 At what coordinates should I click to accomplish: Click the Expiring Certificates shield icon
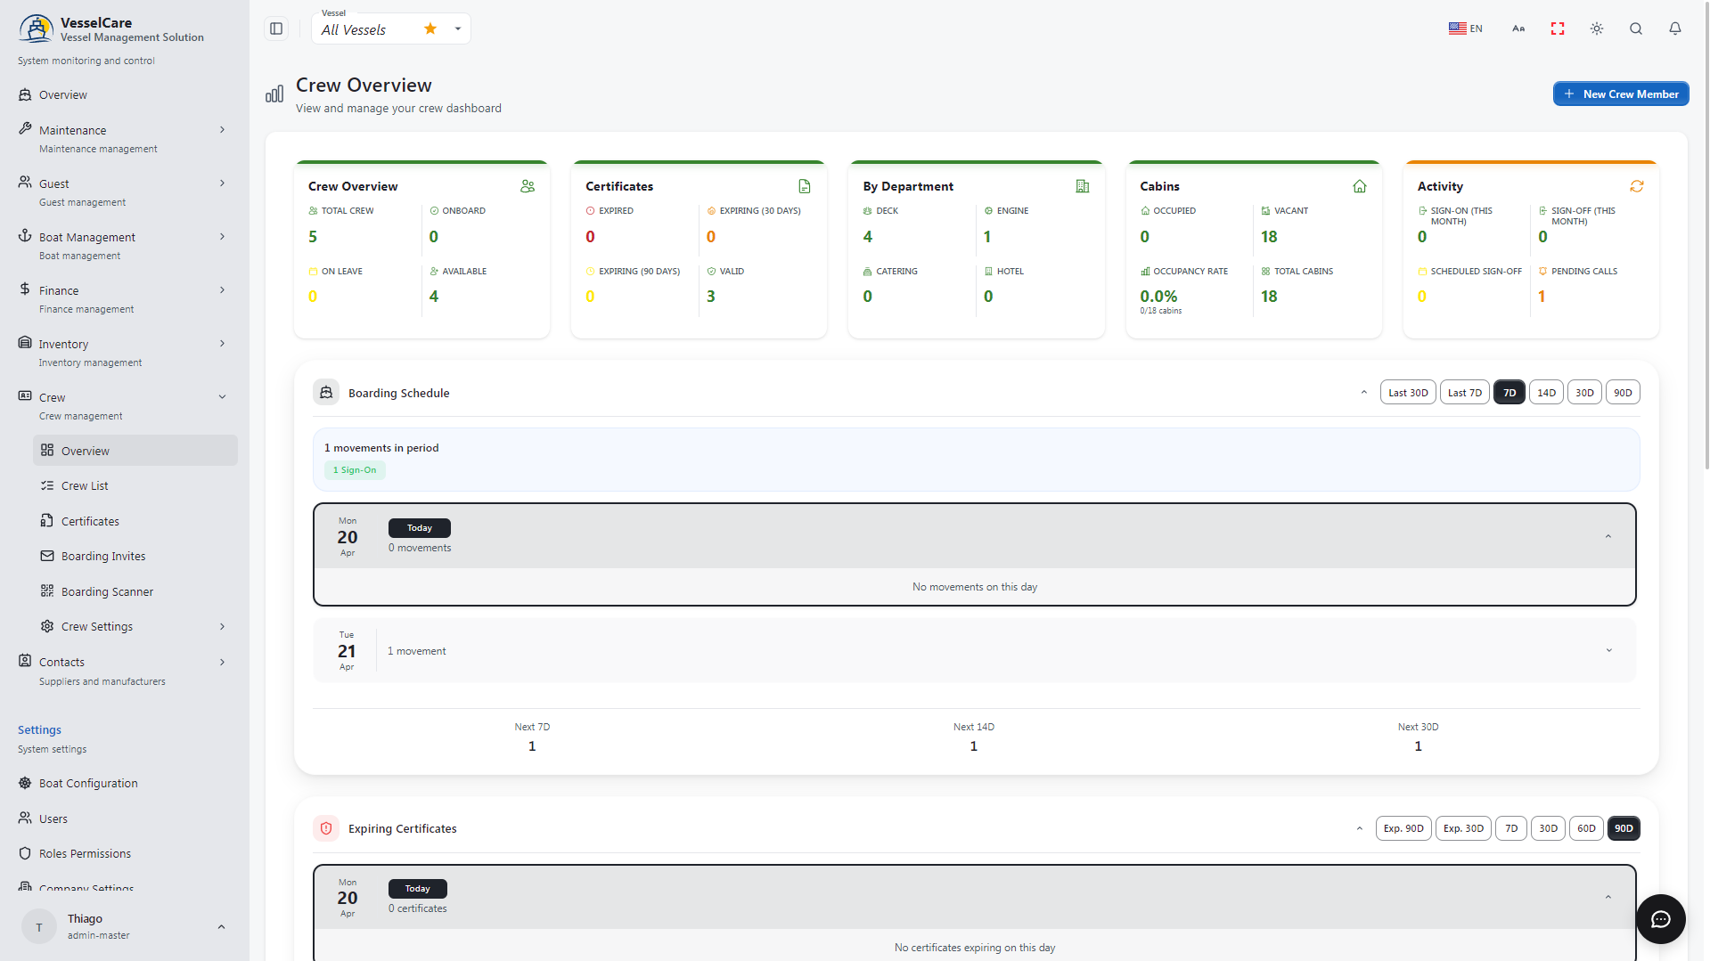click(x=326, y=828)
